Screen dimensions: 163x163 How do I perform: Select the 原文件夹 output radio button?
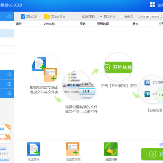tap(101, 17)
